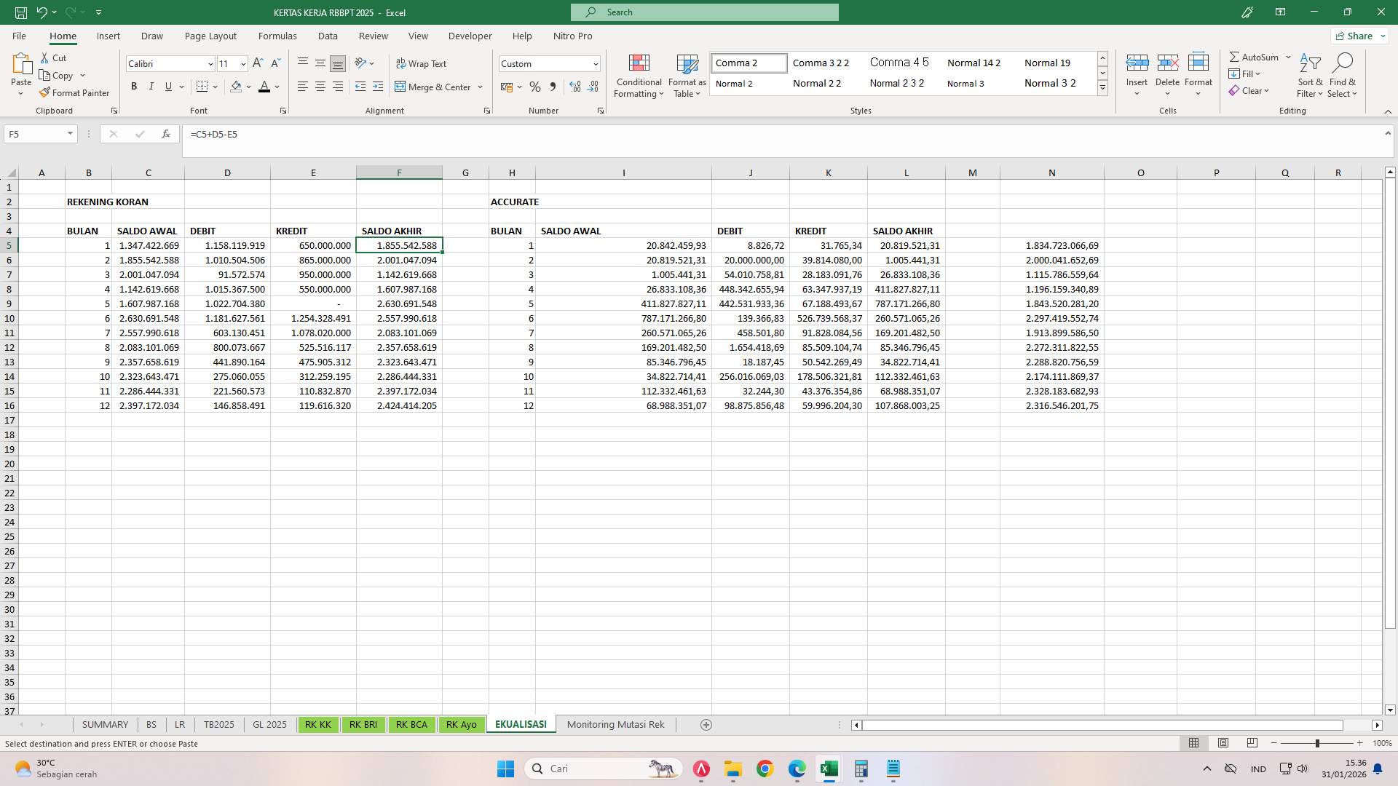Switch to the EKUALISASI sheet tab

point(520,724)
